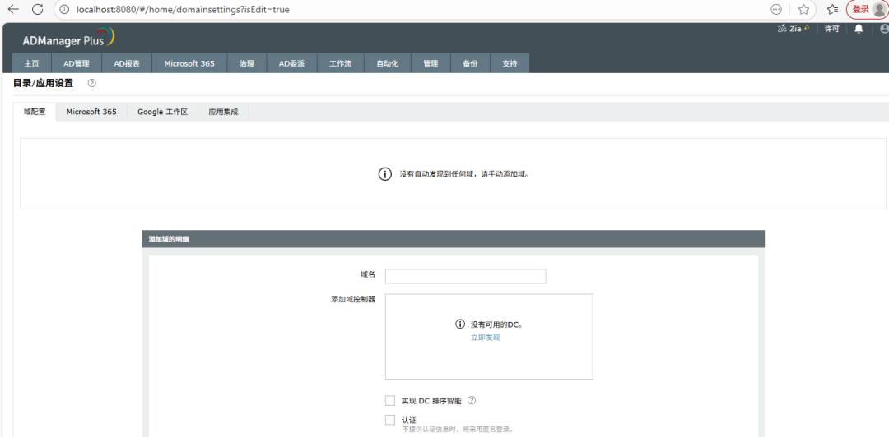Reload the page with the refresh icon
This screenshot has height=437, width=889.
(x=37, y=9)
